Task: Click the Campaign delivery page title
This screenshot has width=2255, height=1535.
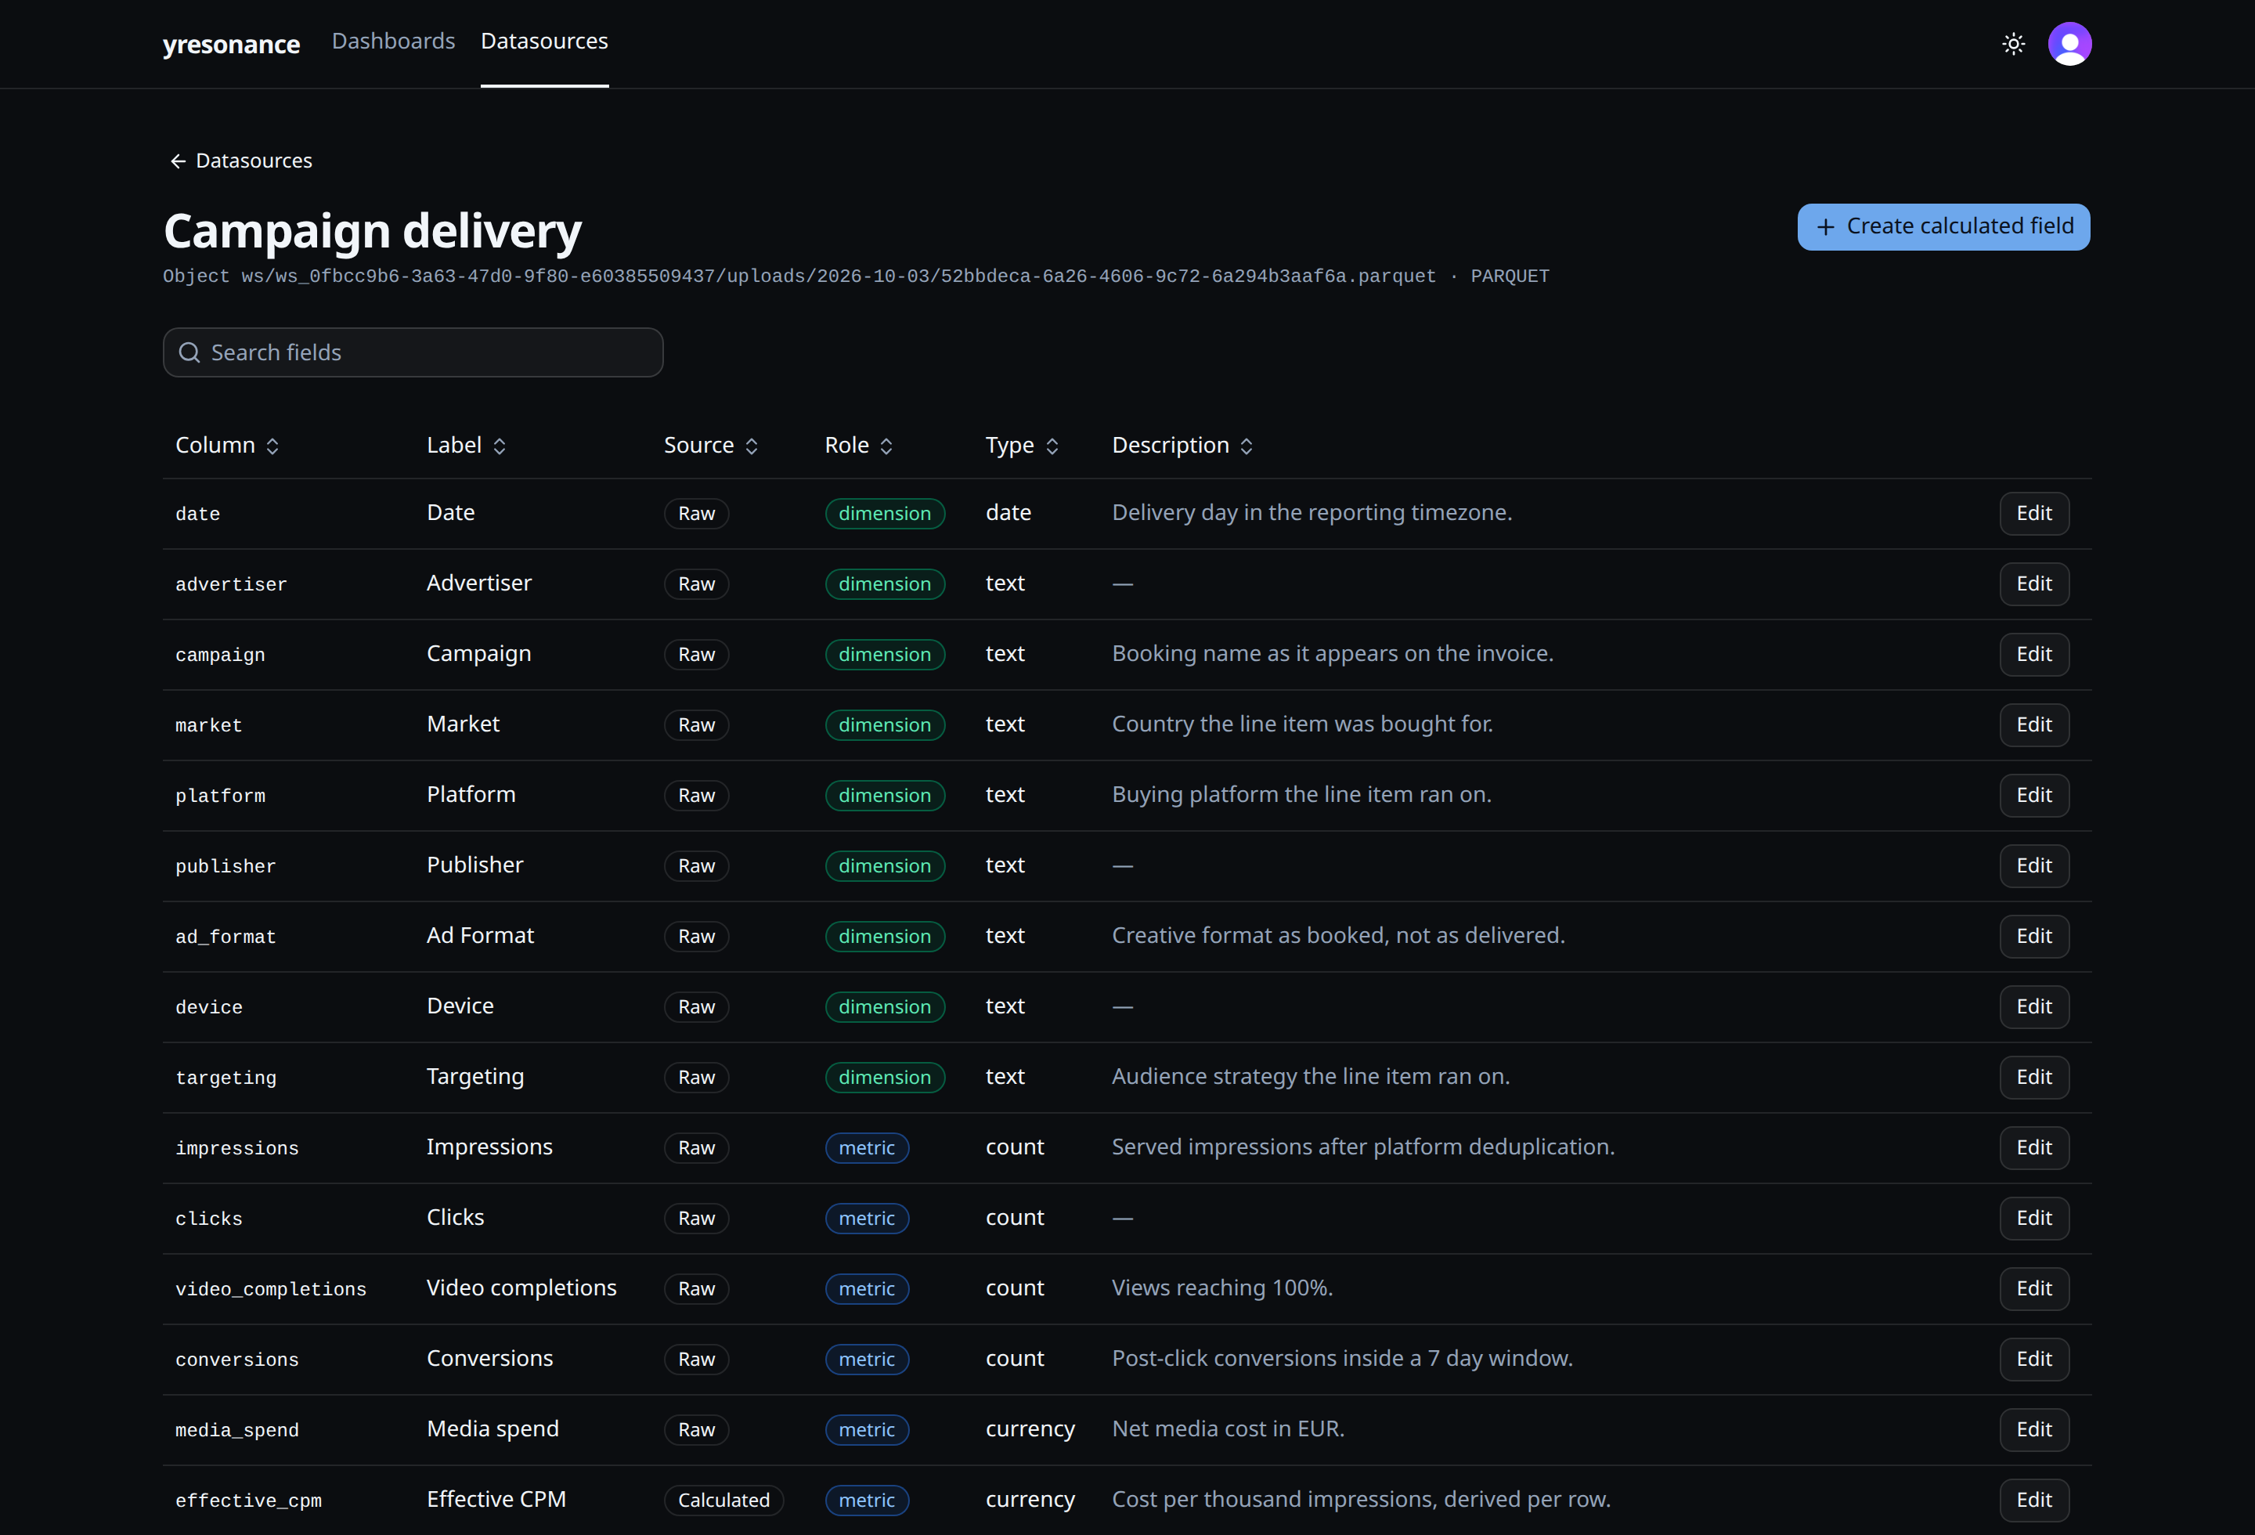Action: (x=373, y=231)
